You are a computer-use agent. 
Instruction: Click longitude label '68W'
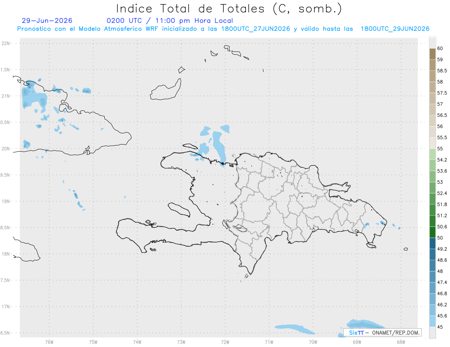[401, 342]
